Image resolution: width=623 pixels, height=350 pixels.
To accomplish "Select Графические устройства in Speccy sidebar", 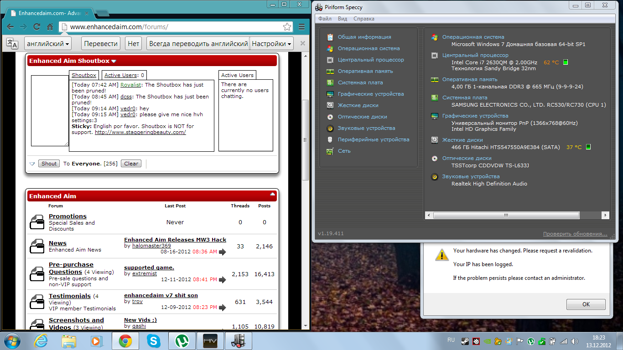I will pyautogui.click(x=371, y=94).
